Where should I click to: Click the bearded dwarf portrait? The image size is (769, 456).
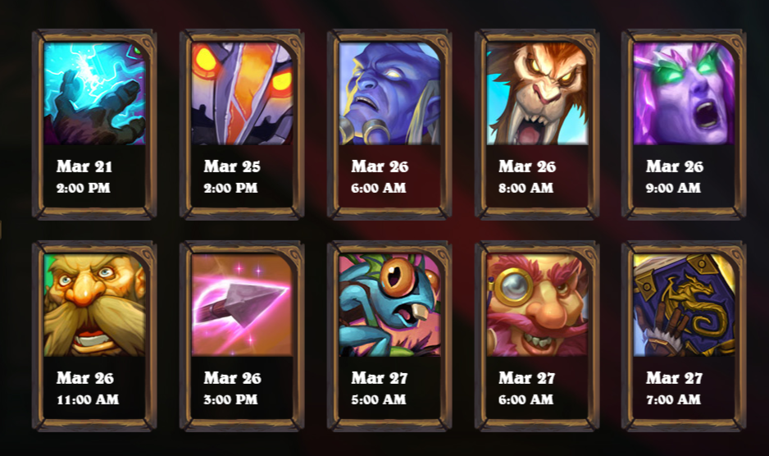point(94,305)
